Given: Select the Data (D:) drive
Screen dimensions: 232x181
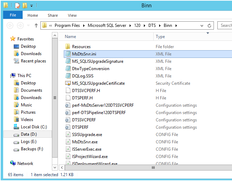Looking at the screenshot, I should pos(29,134).
